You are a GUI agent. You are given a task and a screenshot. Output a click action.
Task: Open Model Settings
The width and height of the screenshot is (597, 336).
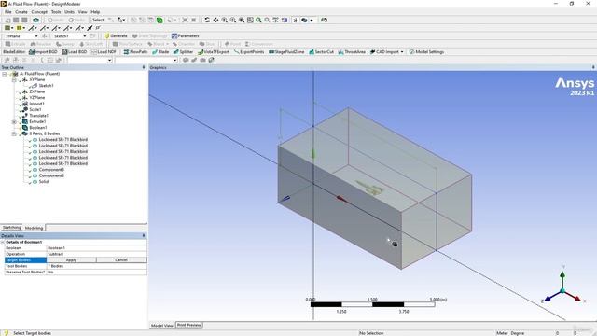click(426, 52)
